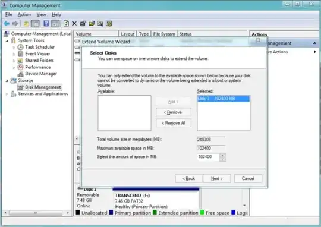Collapse the System Tools tree node
321x227 pixels.
pyautogui.click(x=7, y=41)
